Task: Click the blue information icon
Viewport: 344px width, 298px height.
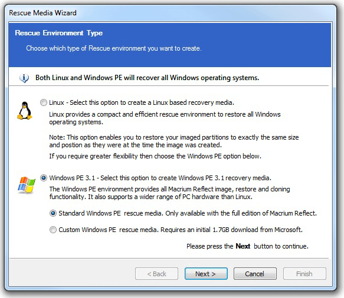Action: point(24,78)
